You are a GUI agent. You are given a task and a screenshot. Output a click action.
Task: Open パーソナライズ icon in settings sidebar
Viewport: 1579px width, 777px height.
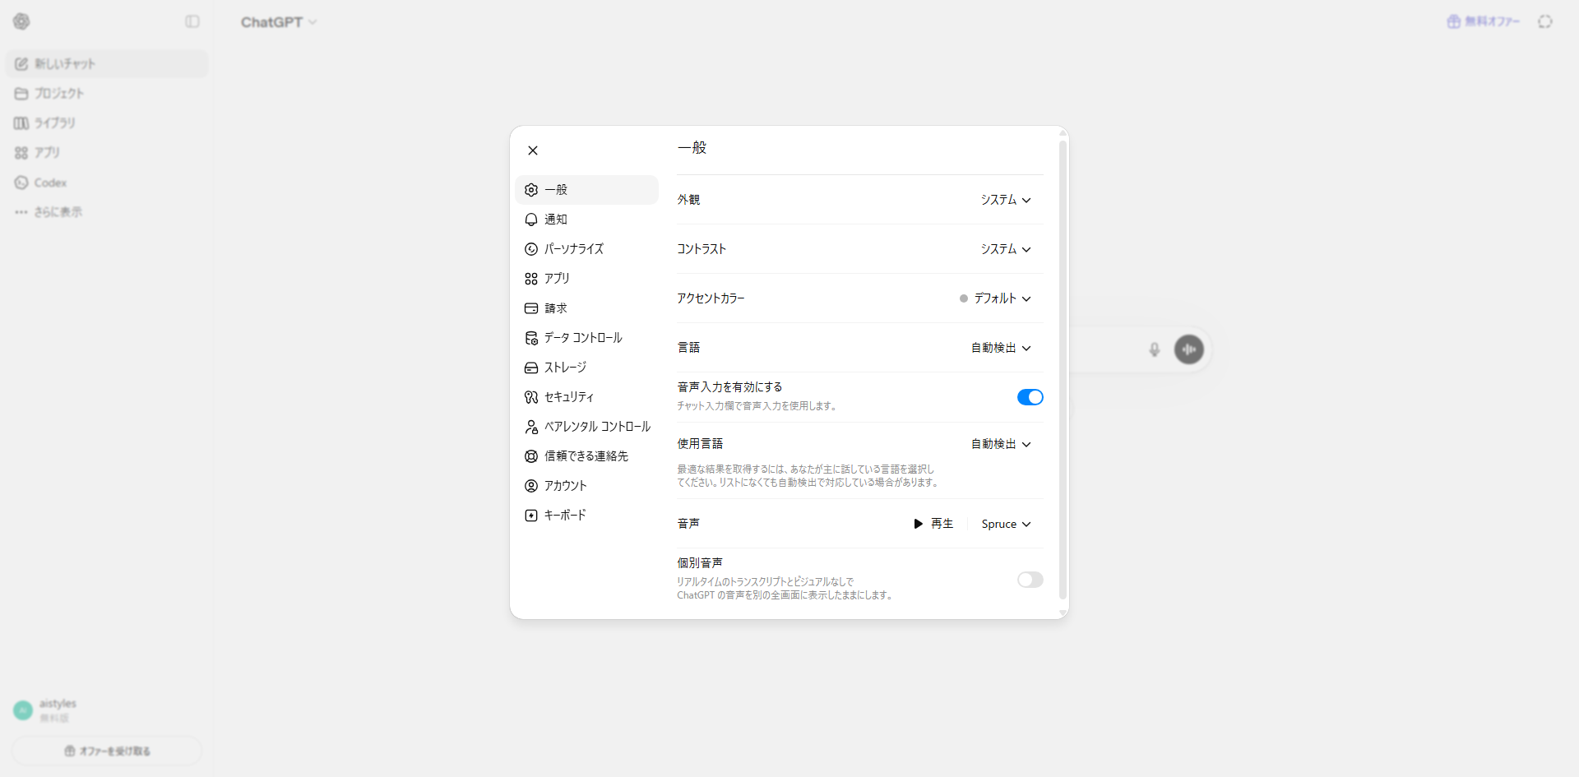click(531, 249)
